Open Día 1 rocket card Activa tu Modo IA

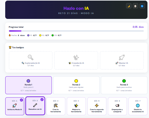(x=15, y=106)
